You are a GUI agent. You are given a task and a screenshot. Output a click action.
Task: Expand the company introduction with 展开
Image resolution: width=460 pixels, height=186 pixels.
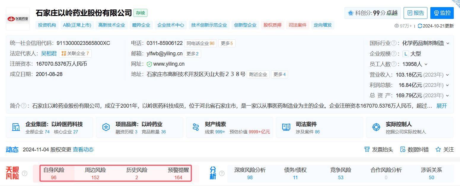click(x=441, y=106)
